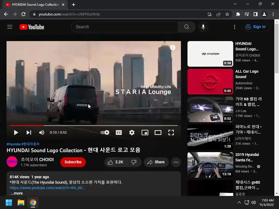Skip to the next video
The image size is (279, 209).
[29, 133]
